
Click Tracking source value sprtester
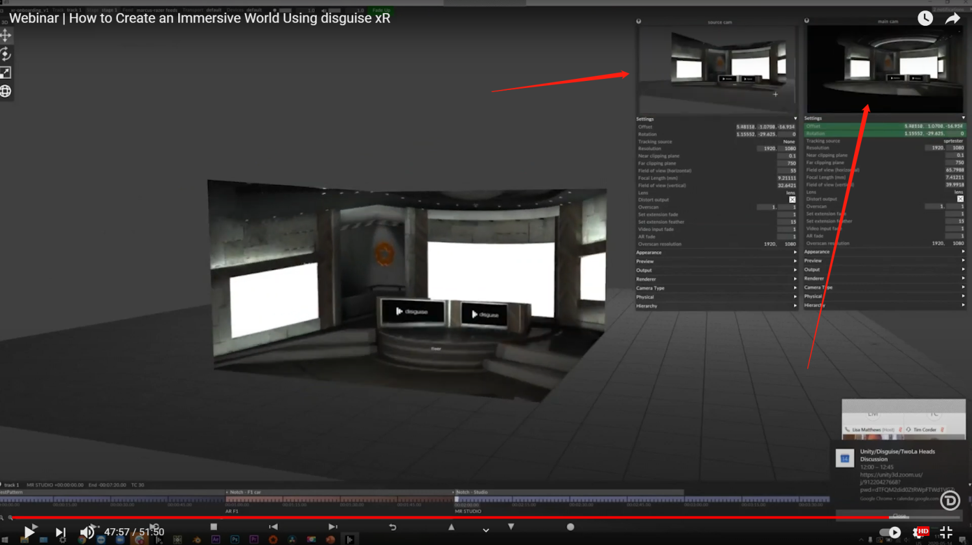click(x=953, y=140)
